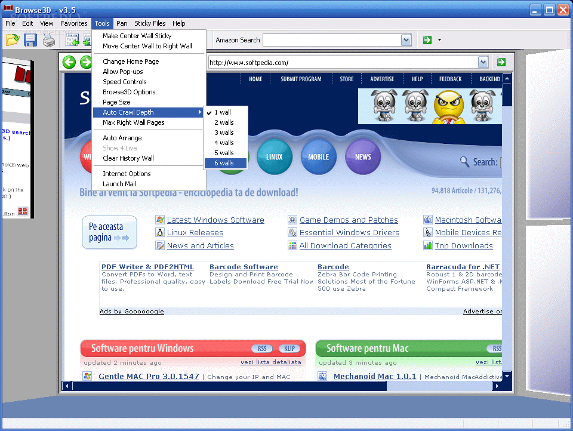Open the address bar URL dropdown
This screenshot has width=573, height=431.
tap(483, 62)
